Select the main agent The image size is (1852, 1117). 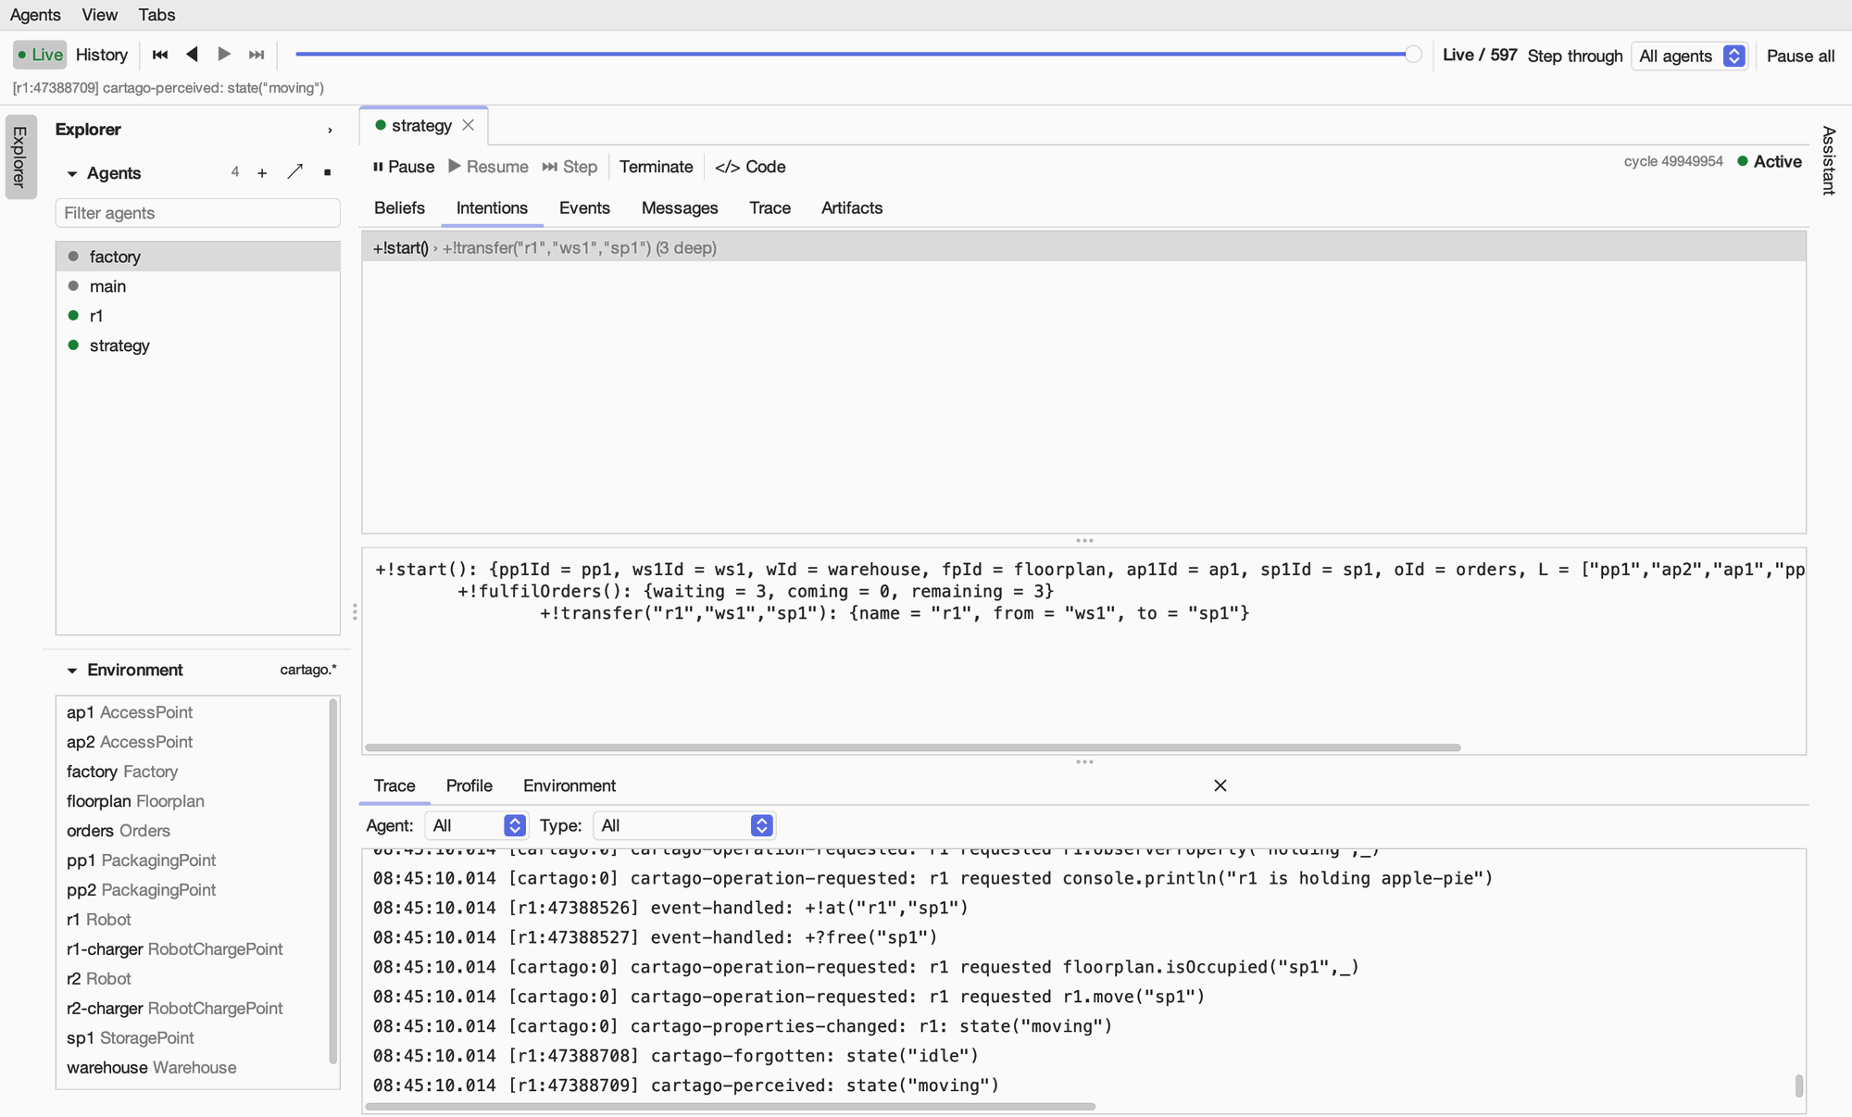198,286
